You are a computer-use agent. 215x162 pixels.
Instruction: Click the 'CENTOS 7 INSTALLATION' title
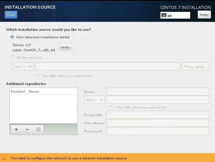pos(186,7)
